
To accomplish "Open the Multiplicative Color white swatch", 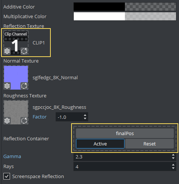I will pos(99,16).
